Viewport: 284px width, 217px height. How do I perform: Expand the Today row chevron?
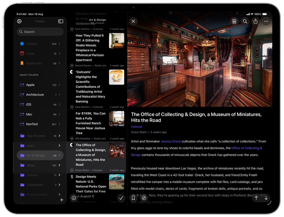(x=60, y=54)
